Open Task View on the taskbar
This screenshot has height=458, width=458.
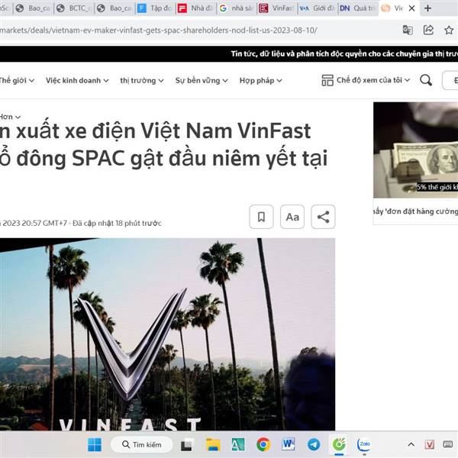[x=187, y=444]
